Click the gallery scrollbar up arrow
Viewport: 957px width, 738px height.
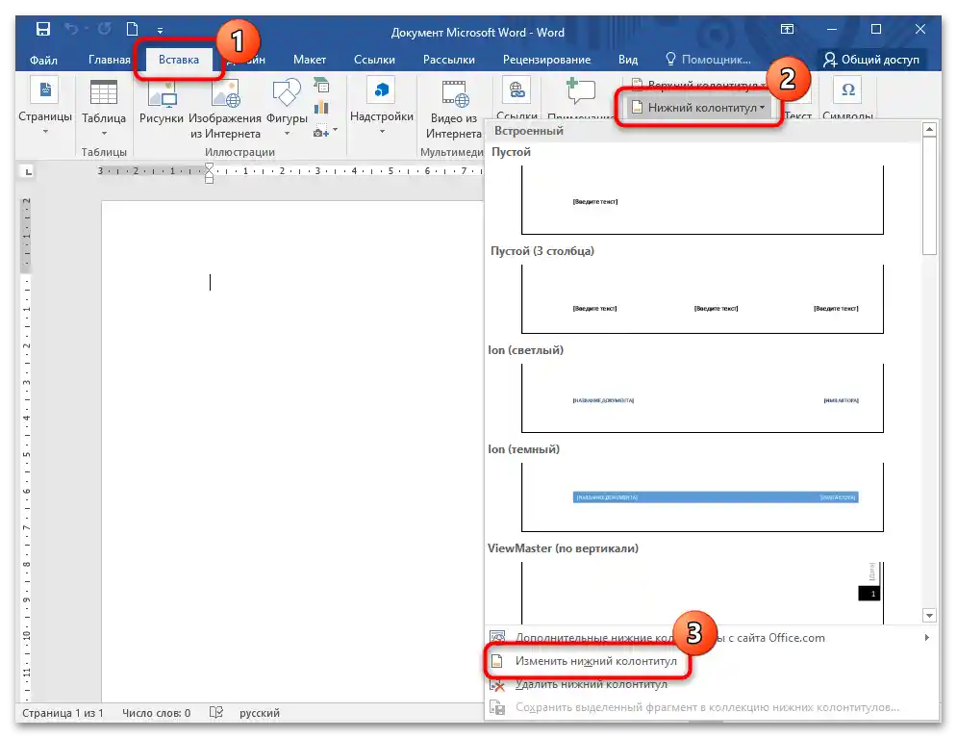tap(929, 129)
